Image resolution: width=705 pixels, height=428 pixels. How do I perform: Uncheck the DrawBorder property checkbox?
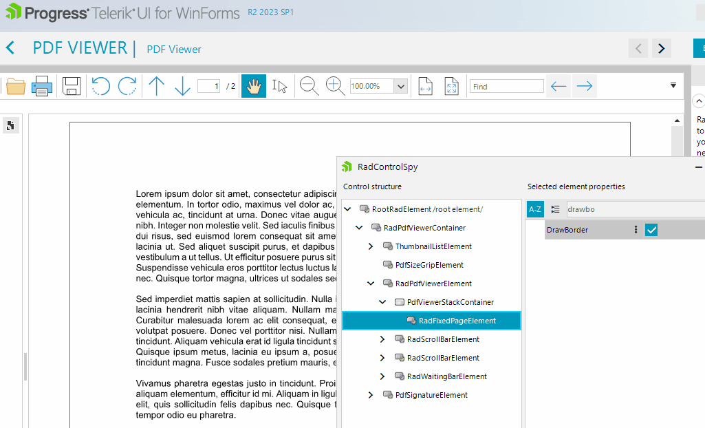651,230
